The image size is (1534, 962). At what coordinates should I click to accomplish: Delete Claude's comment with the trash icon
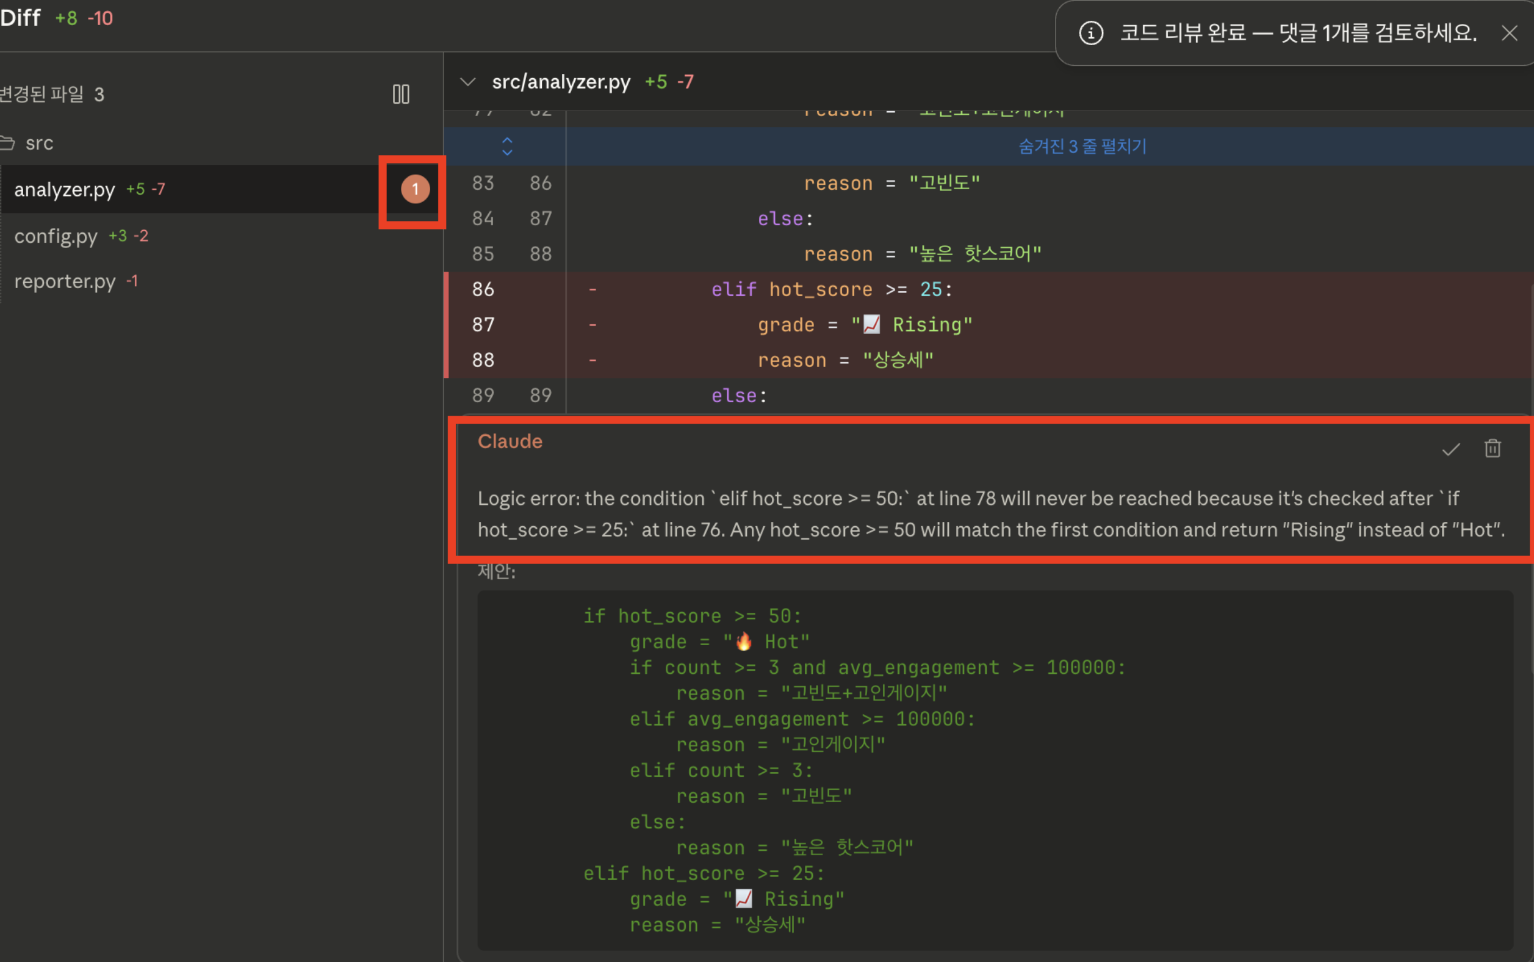1492,449
